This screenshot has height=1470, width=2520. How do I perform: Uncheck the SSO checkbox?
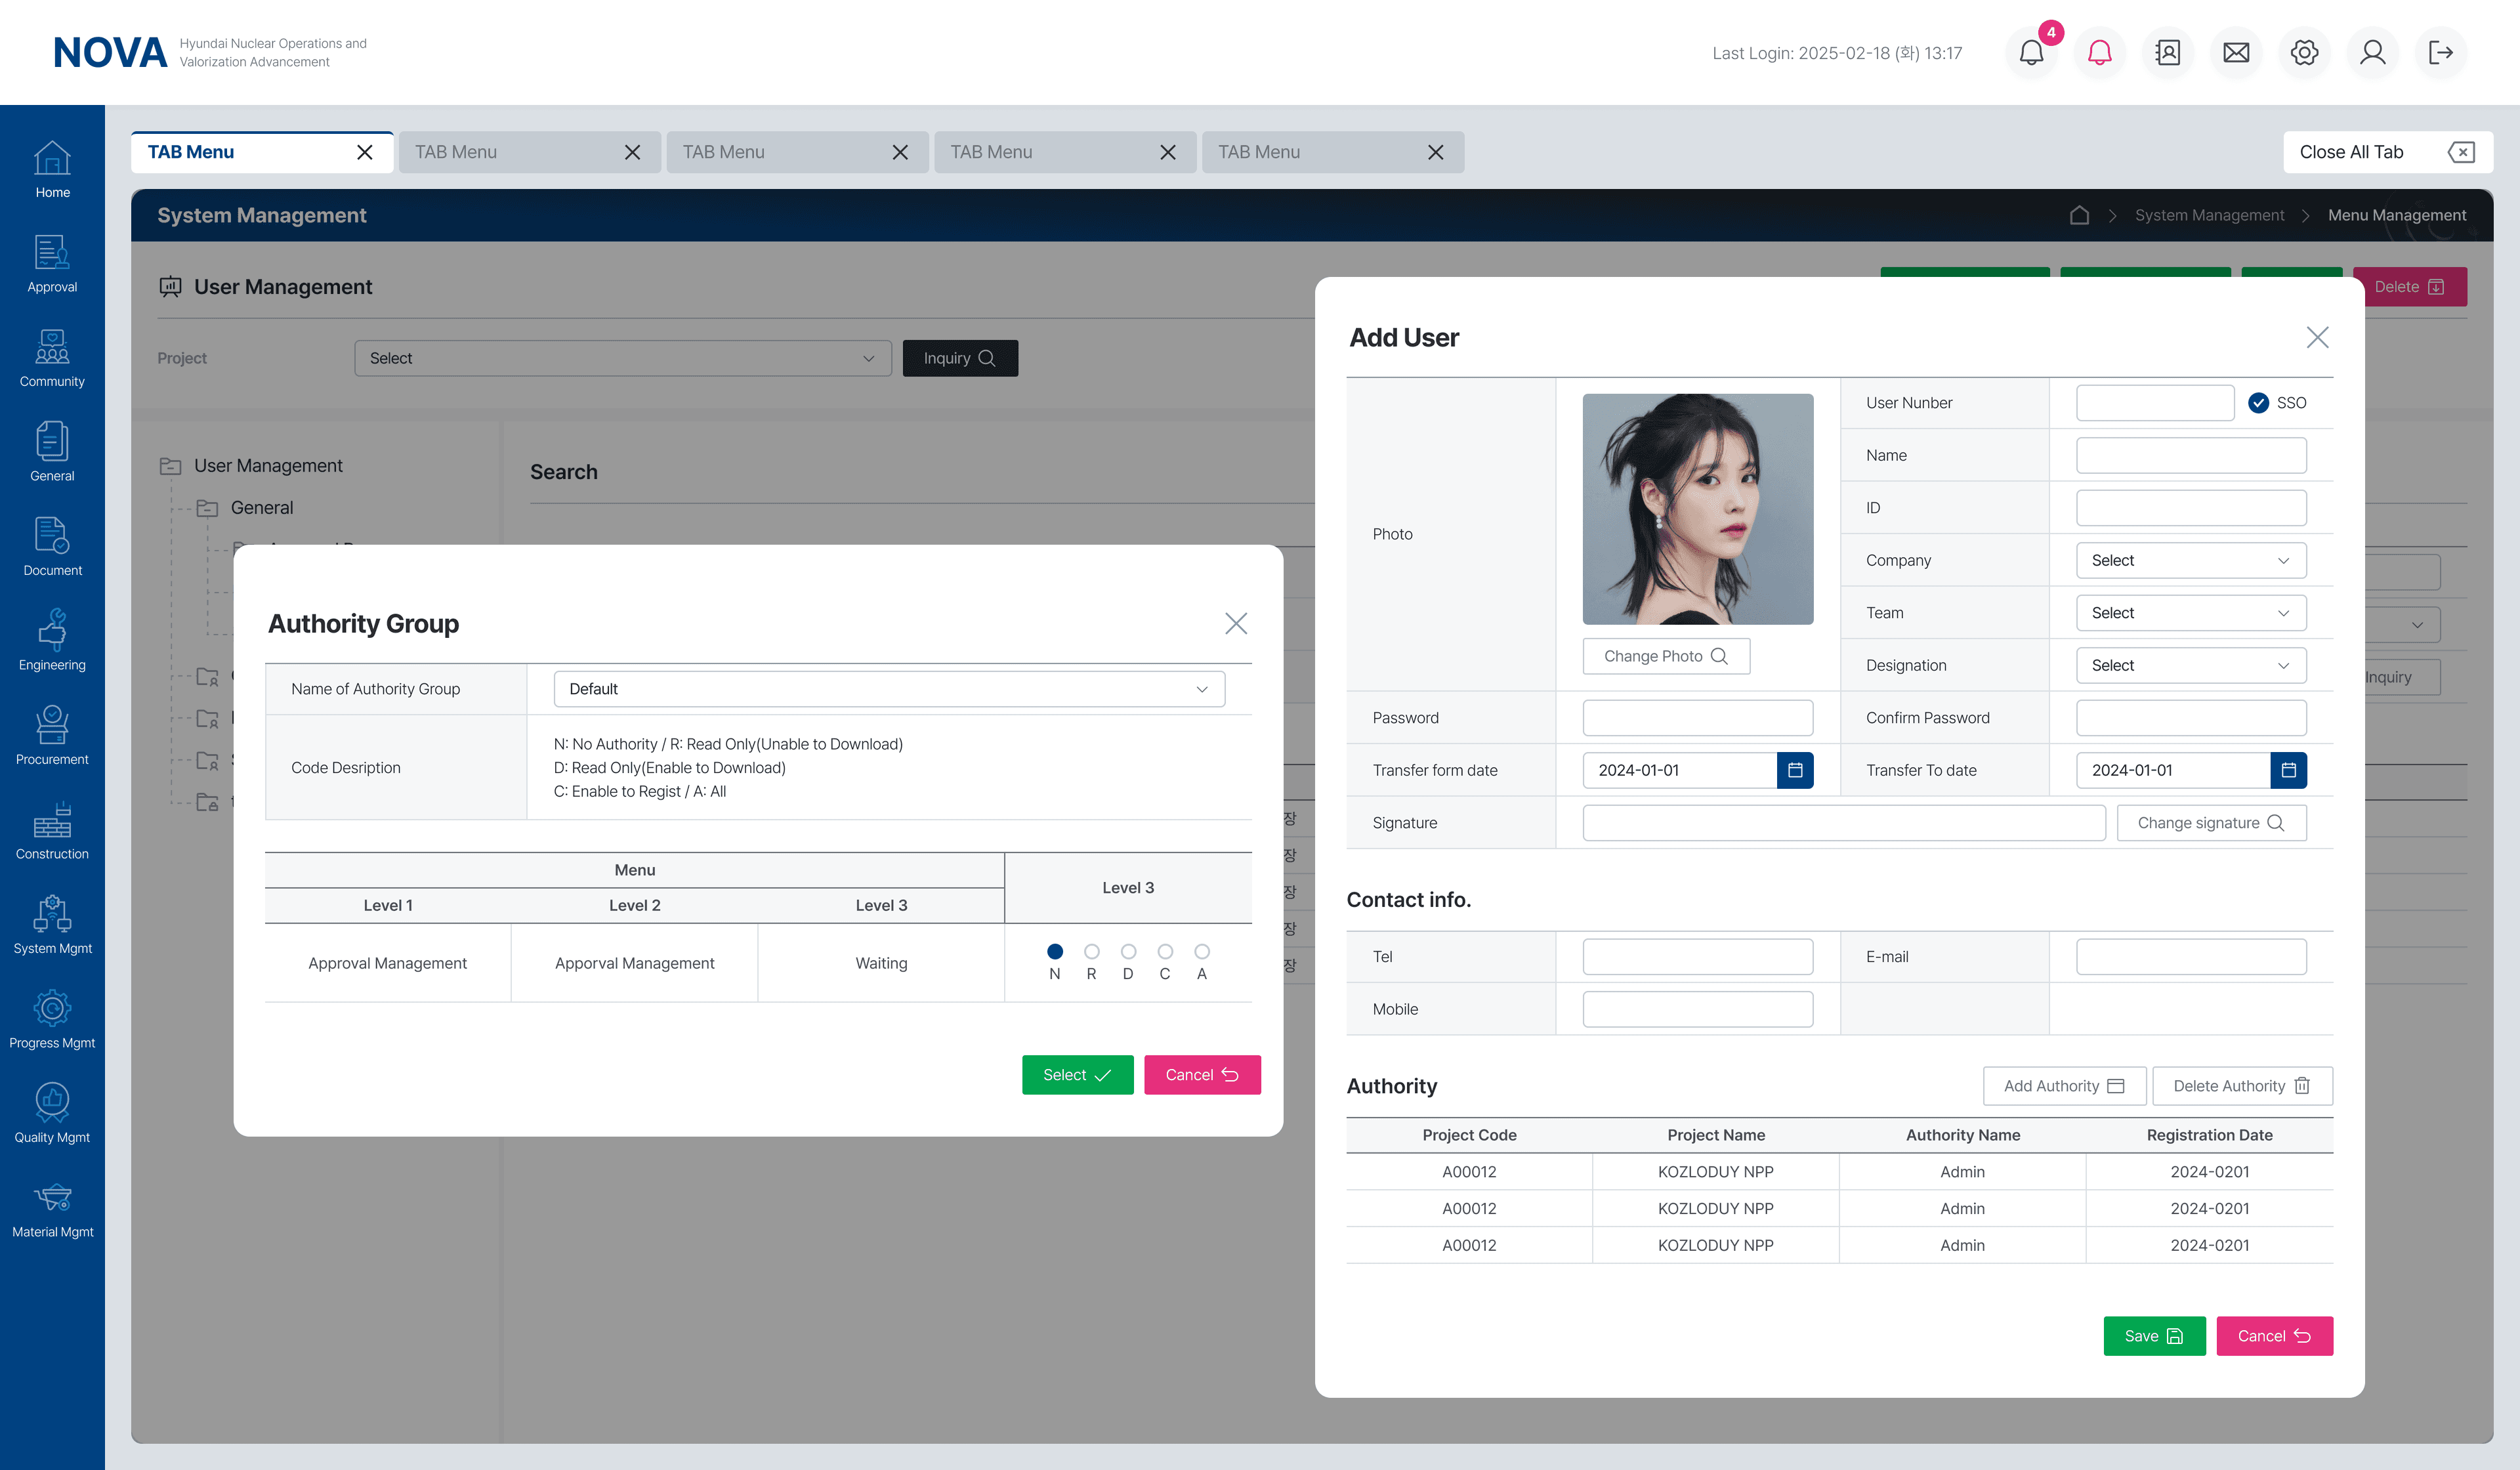(x=2258, y=403)
